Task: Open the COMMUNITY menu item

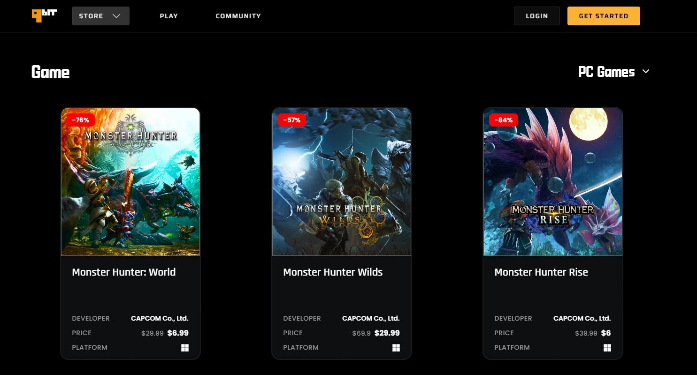Action: (x=238, y=16)
